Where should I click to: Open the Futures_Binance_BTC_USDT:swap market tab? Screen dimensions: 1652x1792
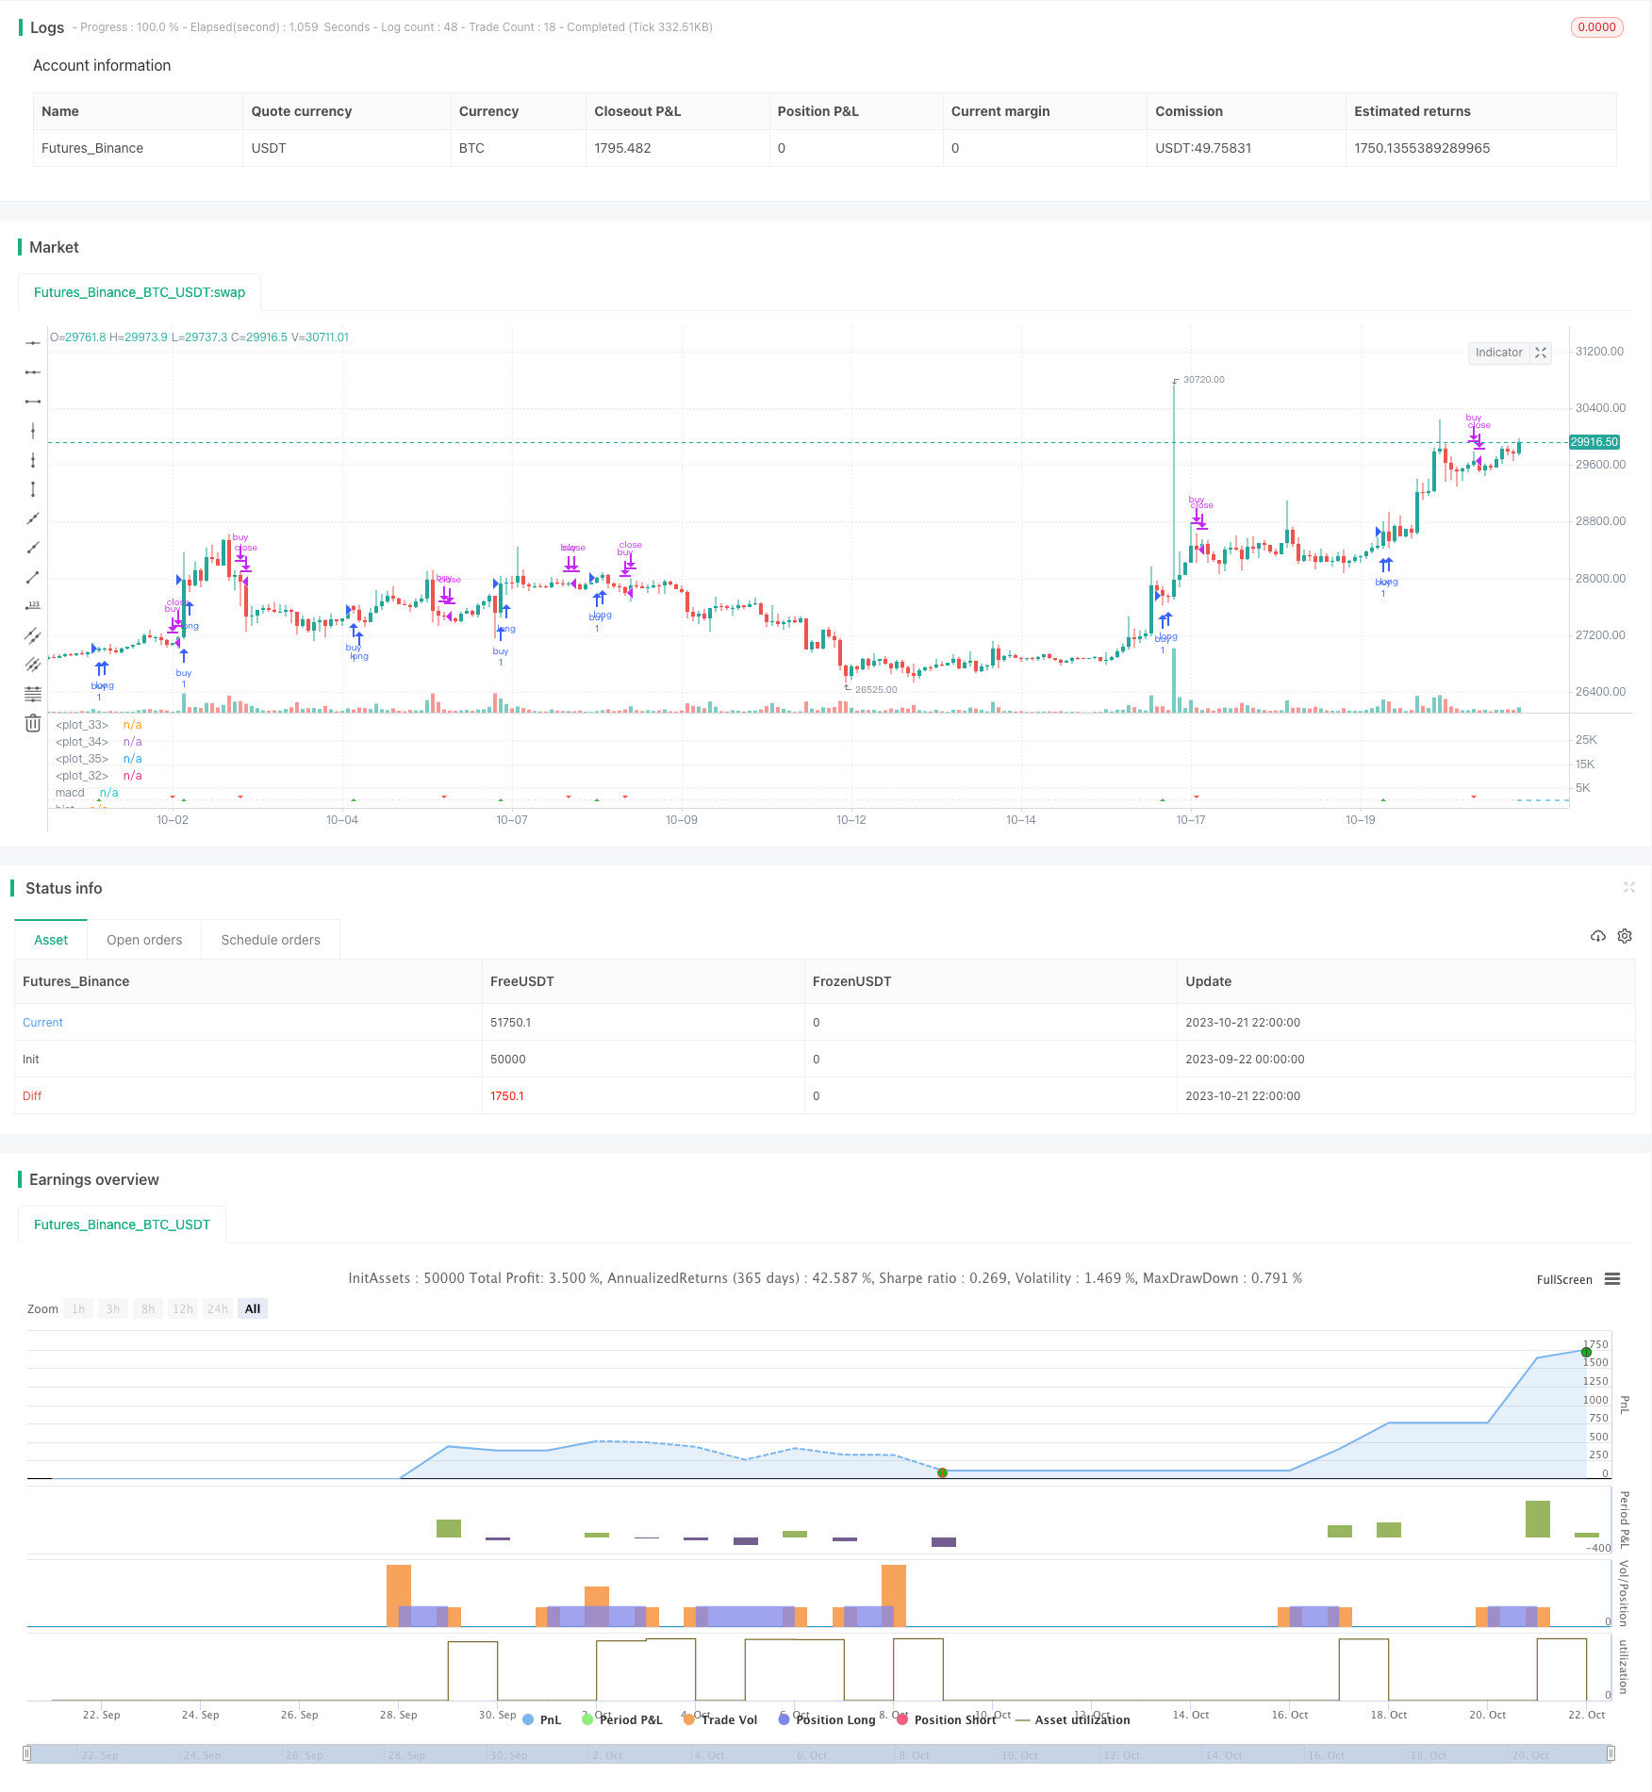(140, 292)
